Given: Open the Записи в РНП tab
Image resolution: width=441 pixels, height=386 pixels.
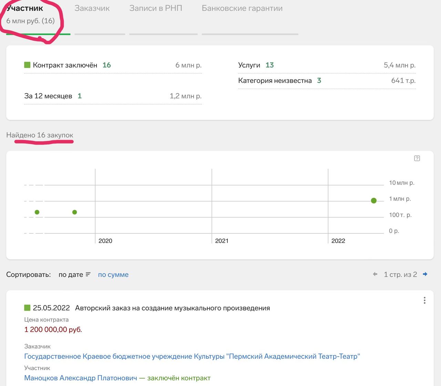Looking at the screenshot, I should point(156,8).
